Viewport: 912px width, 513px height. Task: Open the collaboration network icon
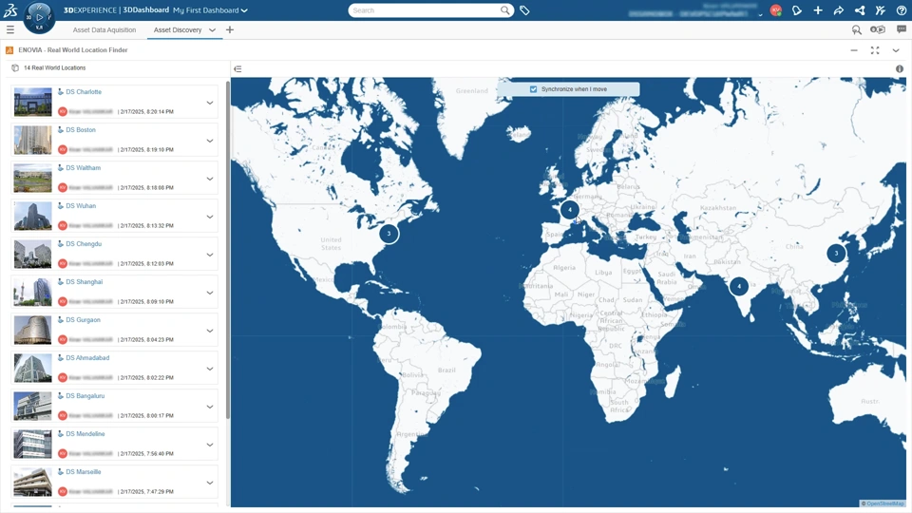point(860,10)
